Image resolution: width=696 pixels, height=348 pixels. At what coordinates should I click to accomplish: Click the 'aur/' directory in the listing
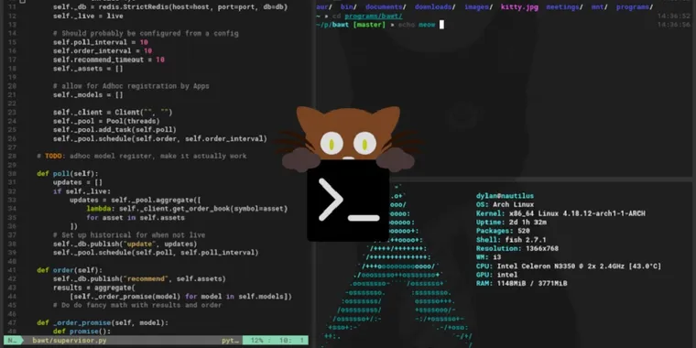324,7
